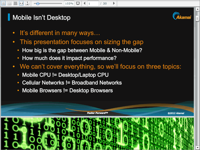Click the page number input field

pyautogui.click(x=93, y=3)
